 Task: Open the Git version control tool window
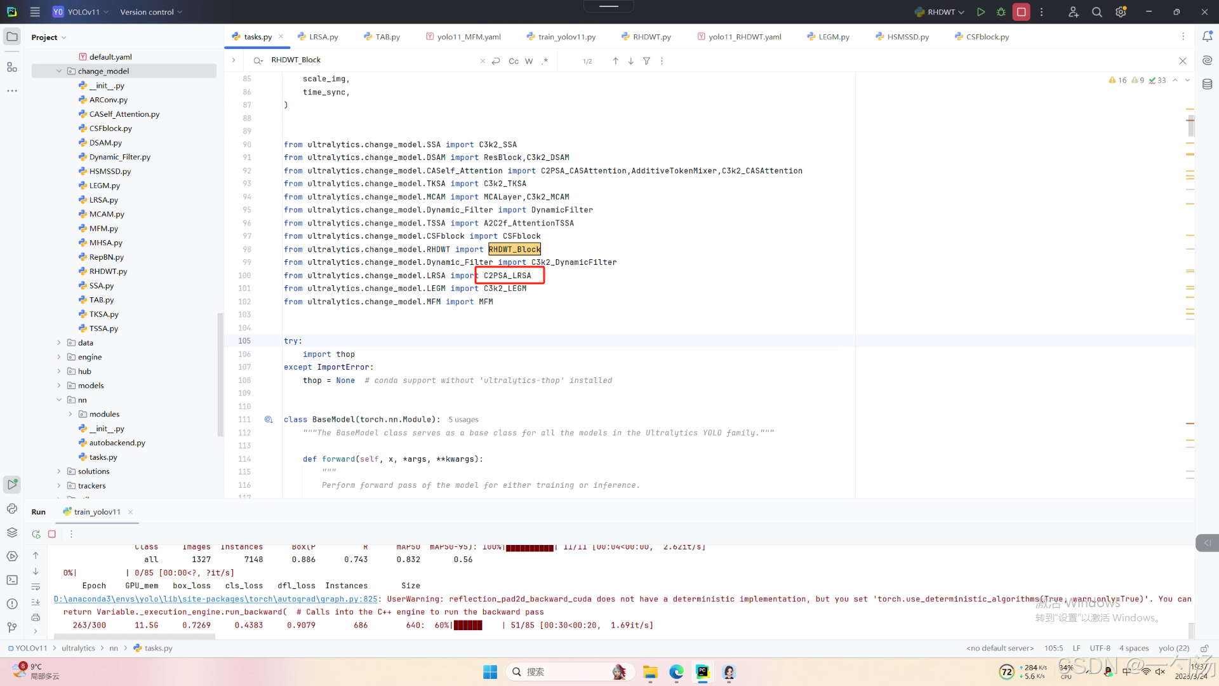[12, 628]
